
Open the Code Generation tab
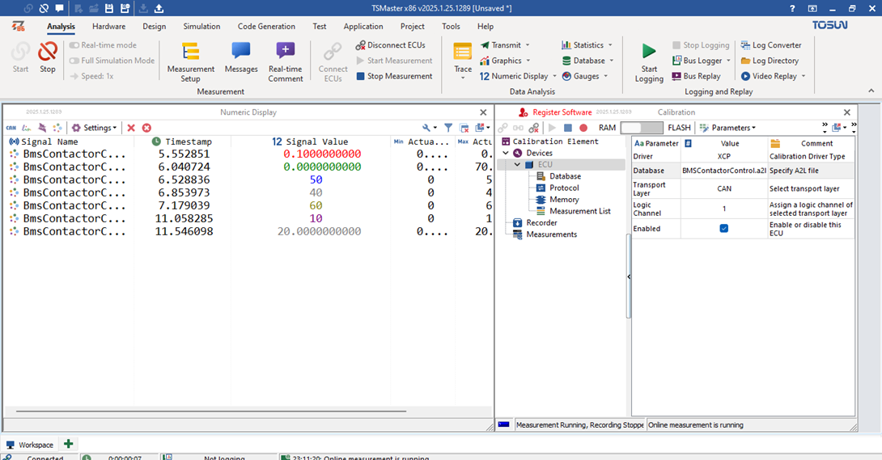pos(266,27)
